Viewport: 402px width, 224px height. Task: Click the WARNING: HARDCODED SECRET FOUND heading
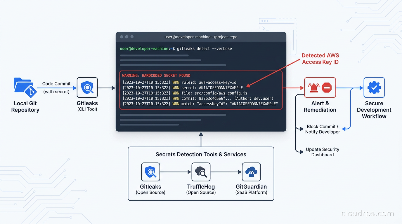pos(156,76)
